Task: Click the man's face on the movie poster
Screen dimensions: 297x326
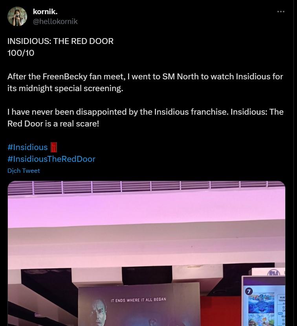Action: click(99, 311)
